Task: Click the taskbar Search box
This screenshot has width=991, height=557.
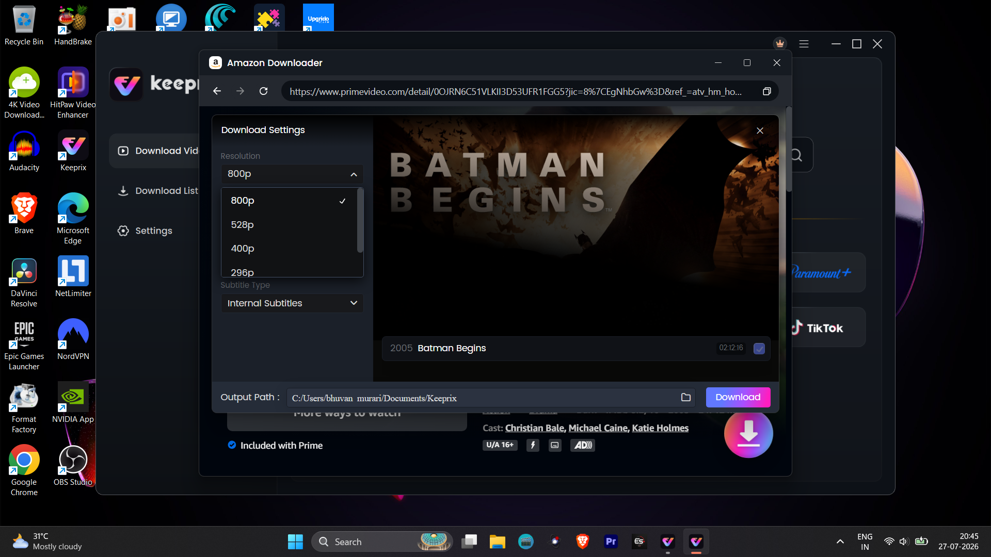Action: tap(382, 542)
